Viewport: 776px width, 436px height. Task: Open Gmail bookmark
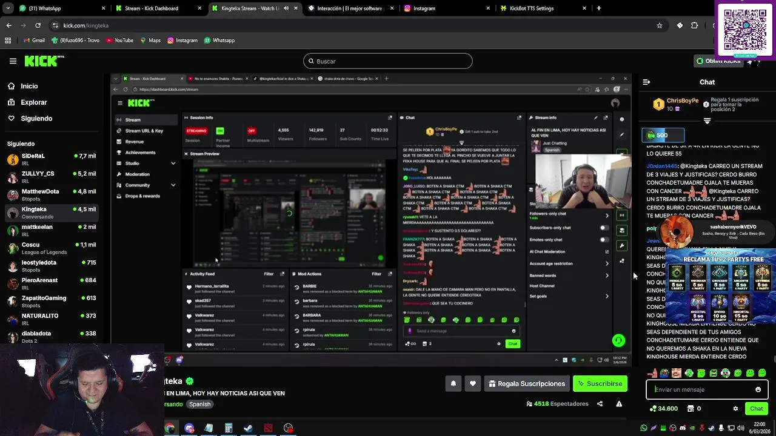pyautogui.click(x=34, y=41)
